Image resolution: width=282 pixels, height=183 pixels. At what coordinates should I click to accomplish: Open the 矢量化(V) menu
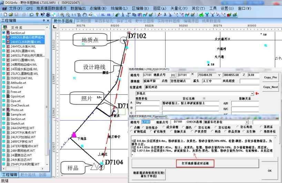(x=179, y=9)
